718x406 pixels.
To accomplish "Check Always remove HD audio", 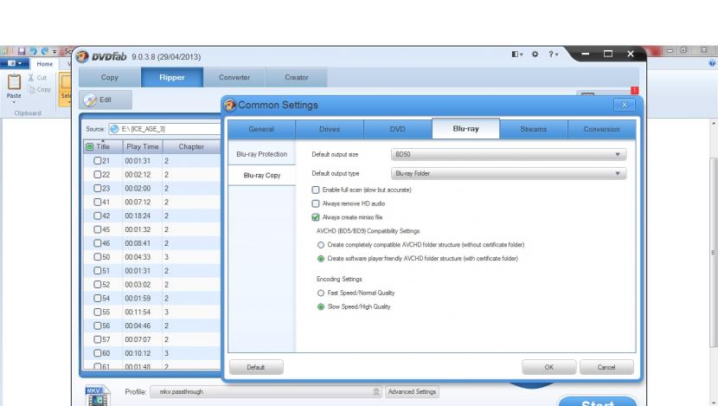I will click(x=315, y=203).
